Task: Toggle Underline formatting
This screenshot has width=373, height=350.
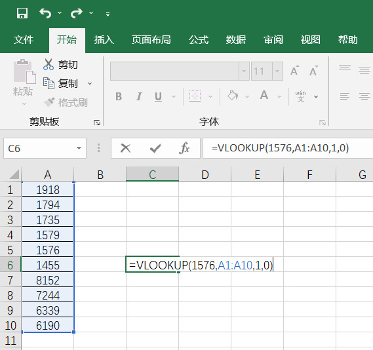Action: 158,96
